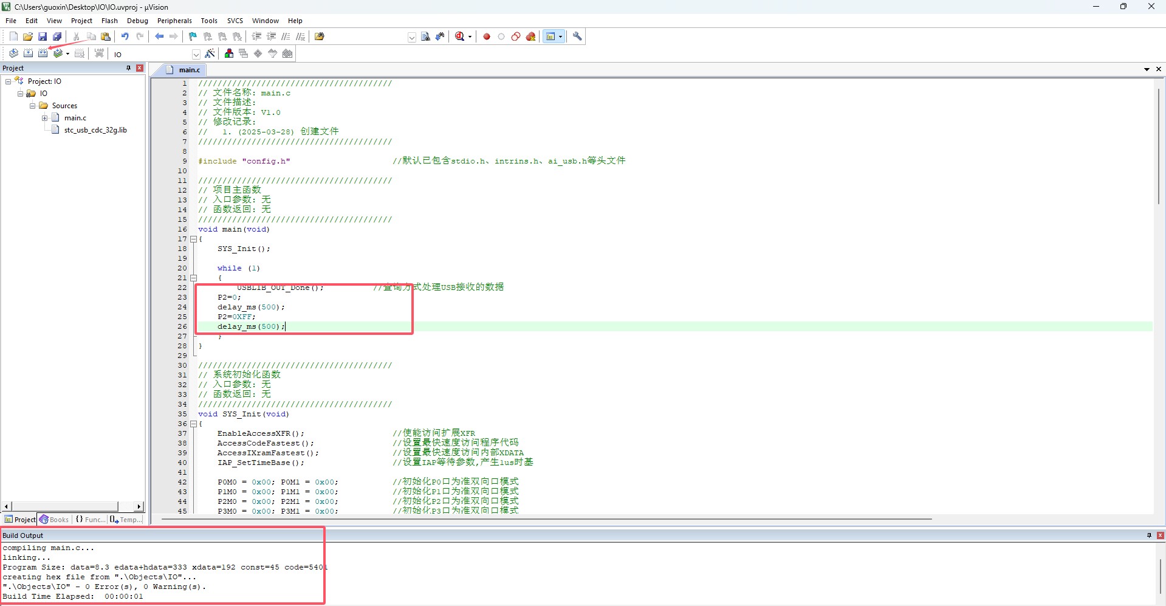Click the Project panel horizontal scrollbar right arrow
The height and width of the screenshot is (606, 1166).
139,506
